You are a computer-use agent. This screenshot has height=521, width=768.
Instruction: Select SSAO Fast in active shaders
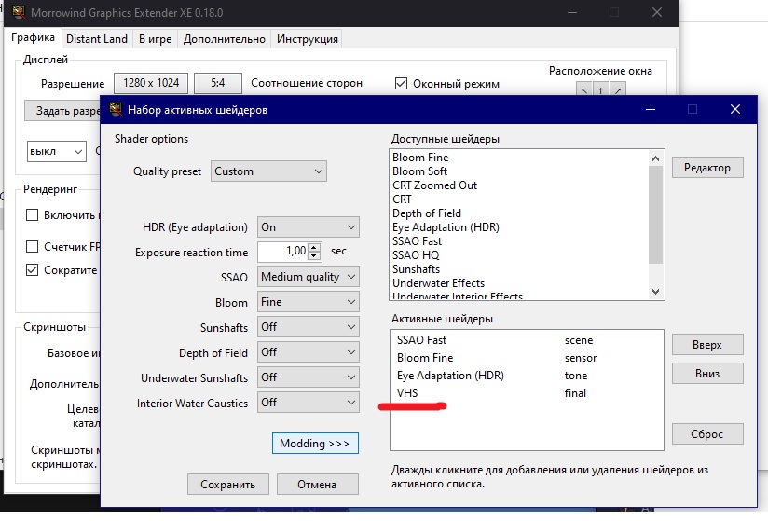[x=527, y=340]
